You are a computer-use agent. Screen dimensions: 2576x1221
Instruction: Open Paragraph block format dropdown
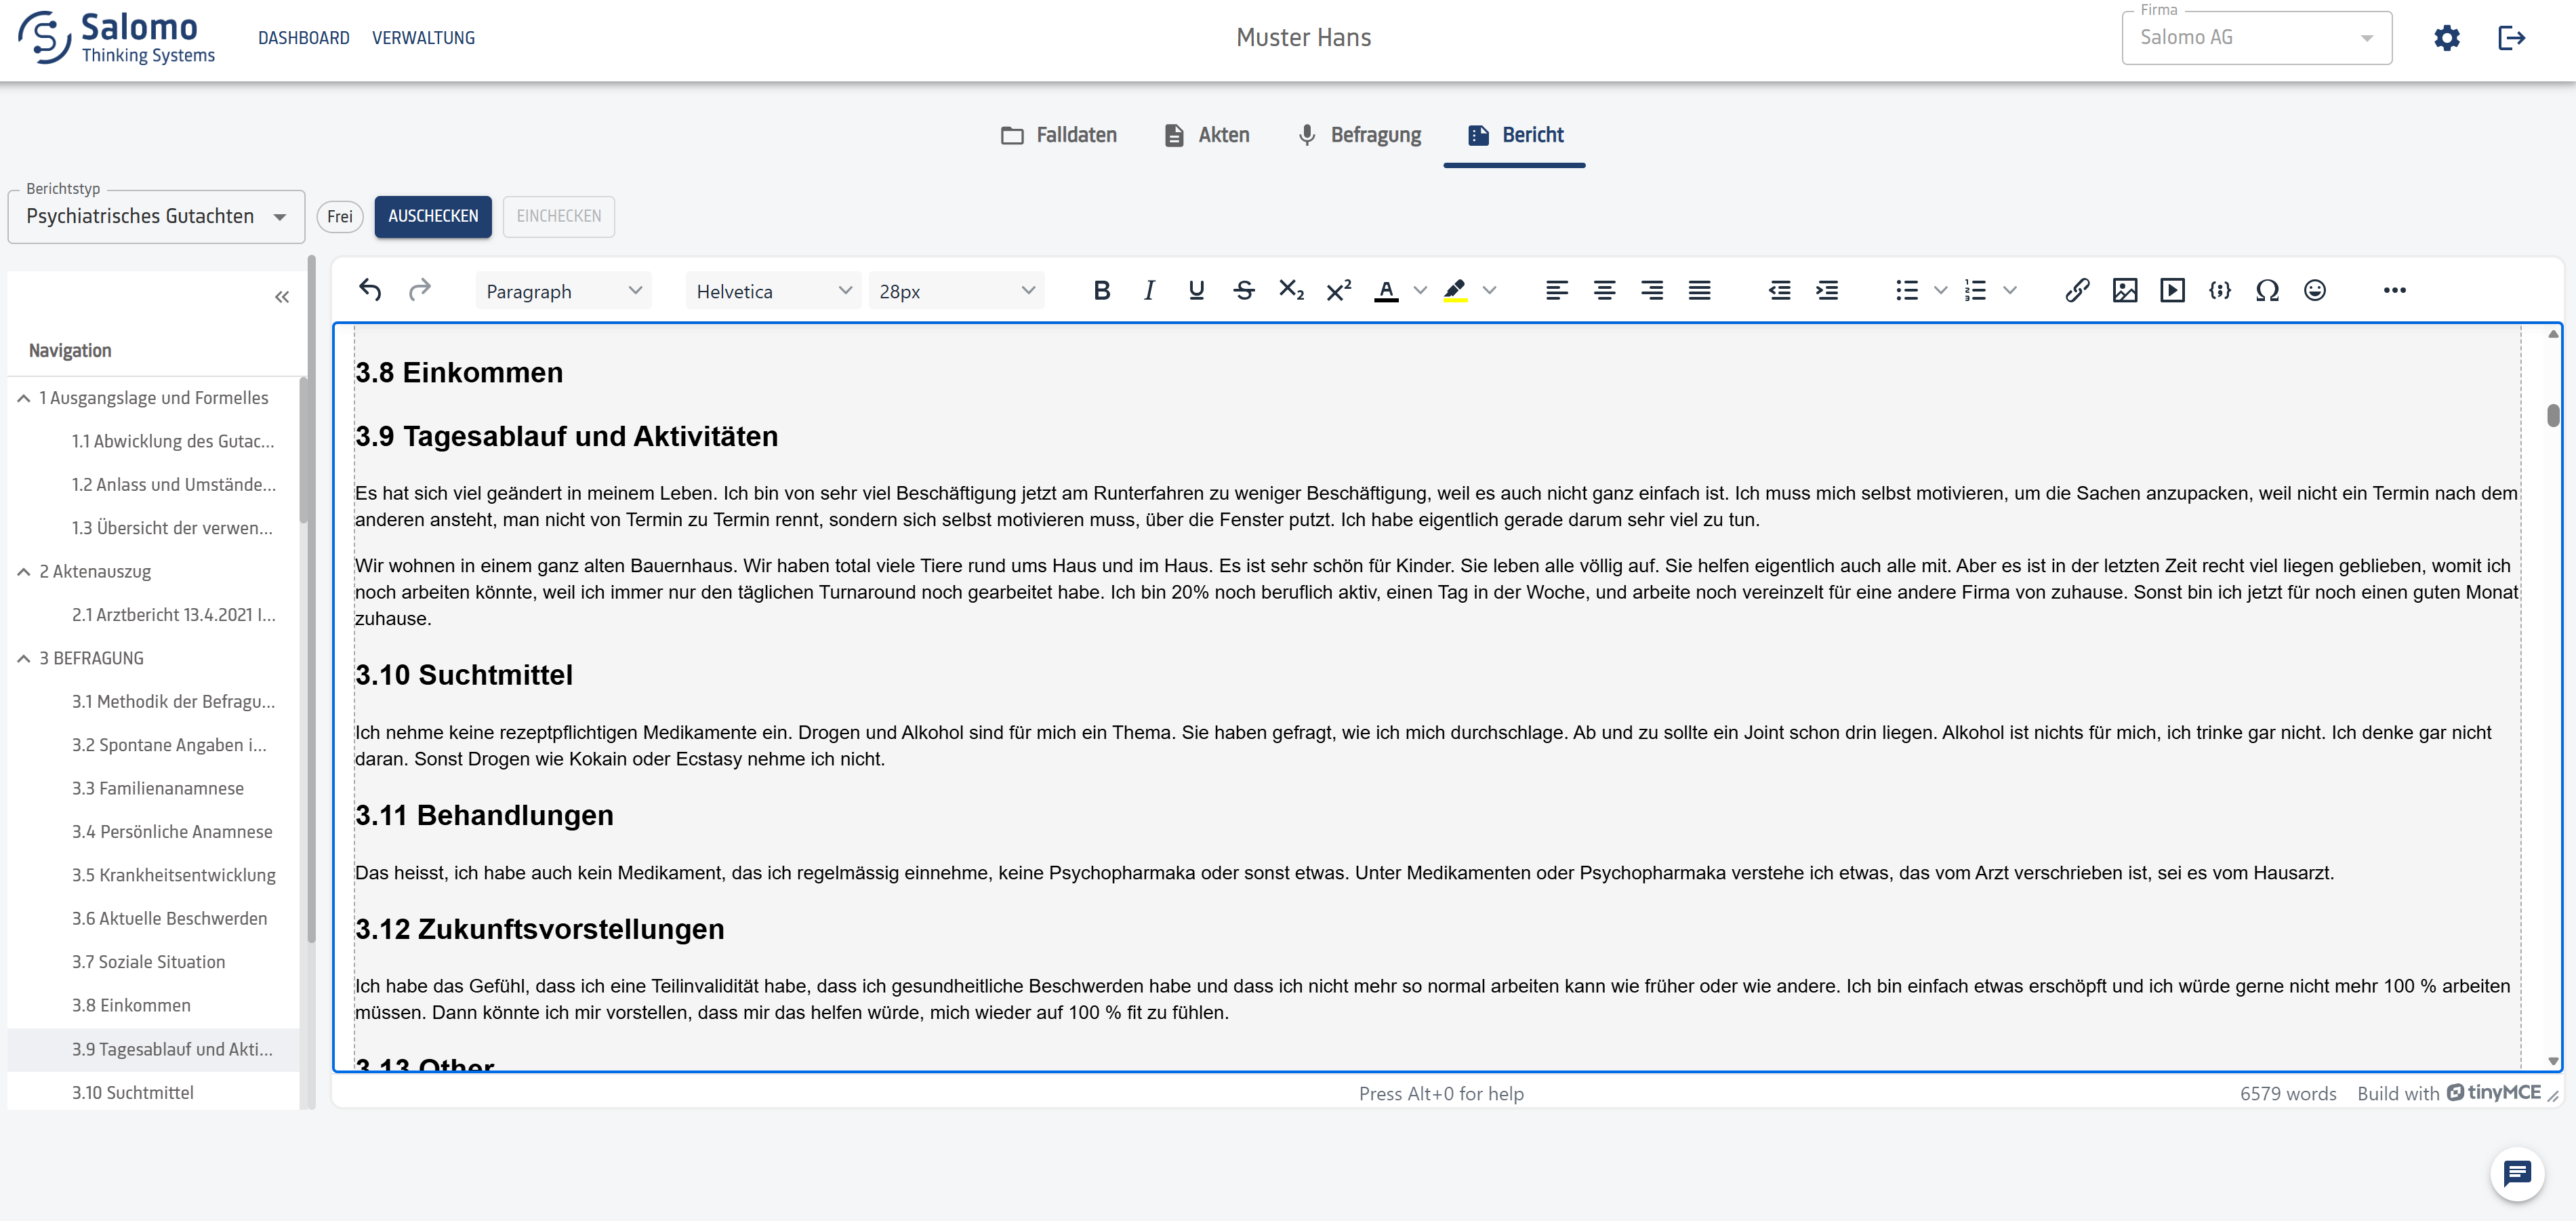point(563,291)
